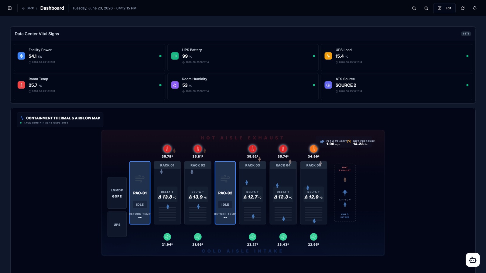Toggle the sidebar panel icon
This screenshot has width=486, height=273.
pos(10,8)
